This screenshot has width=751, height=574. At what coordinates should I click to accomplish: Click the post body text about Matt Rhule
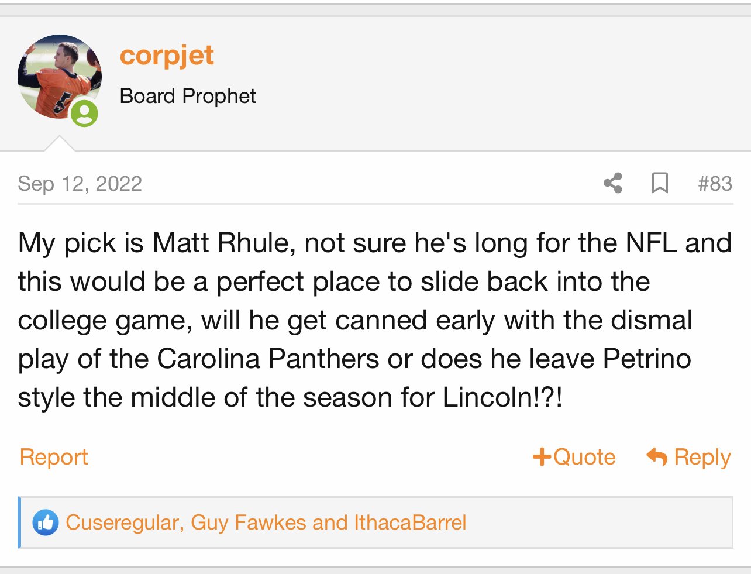[374, 320]
